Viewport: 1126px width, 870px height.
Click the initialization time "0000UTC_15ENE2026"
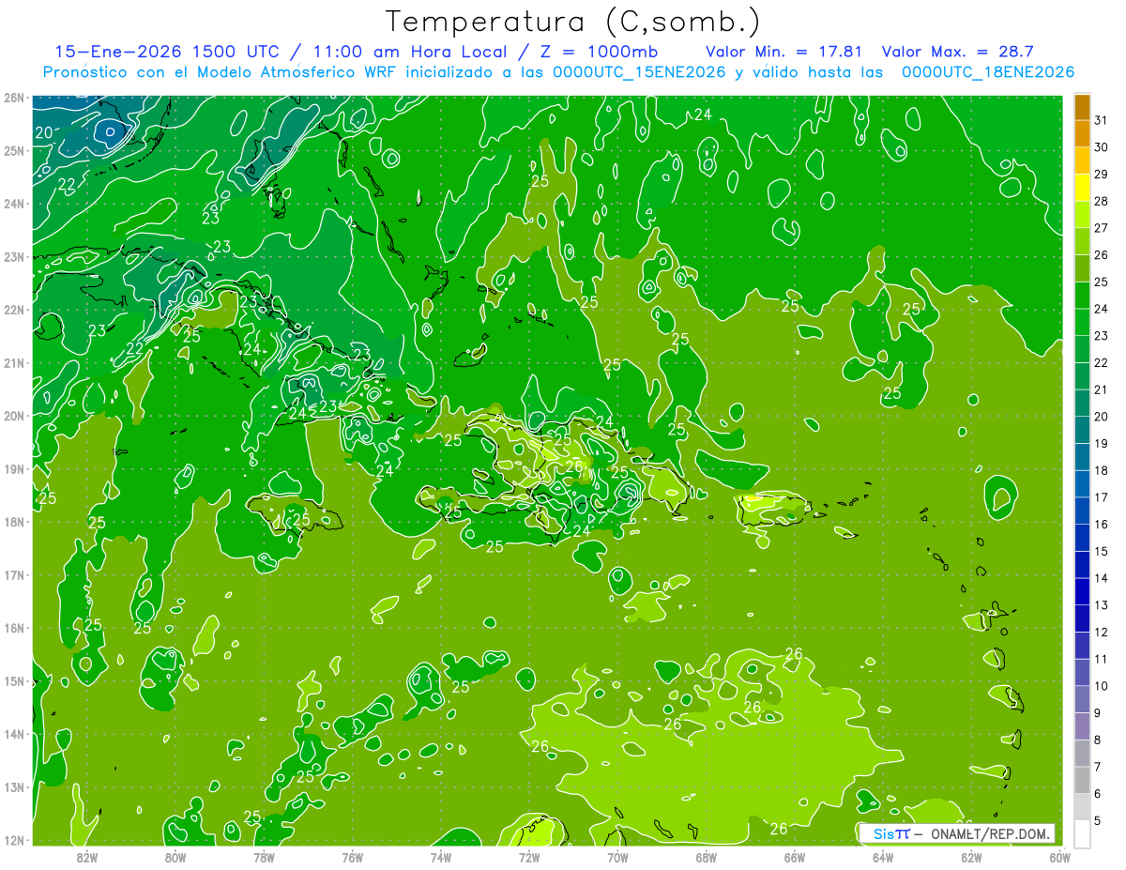[x=639, y=72]
